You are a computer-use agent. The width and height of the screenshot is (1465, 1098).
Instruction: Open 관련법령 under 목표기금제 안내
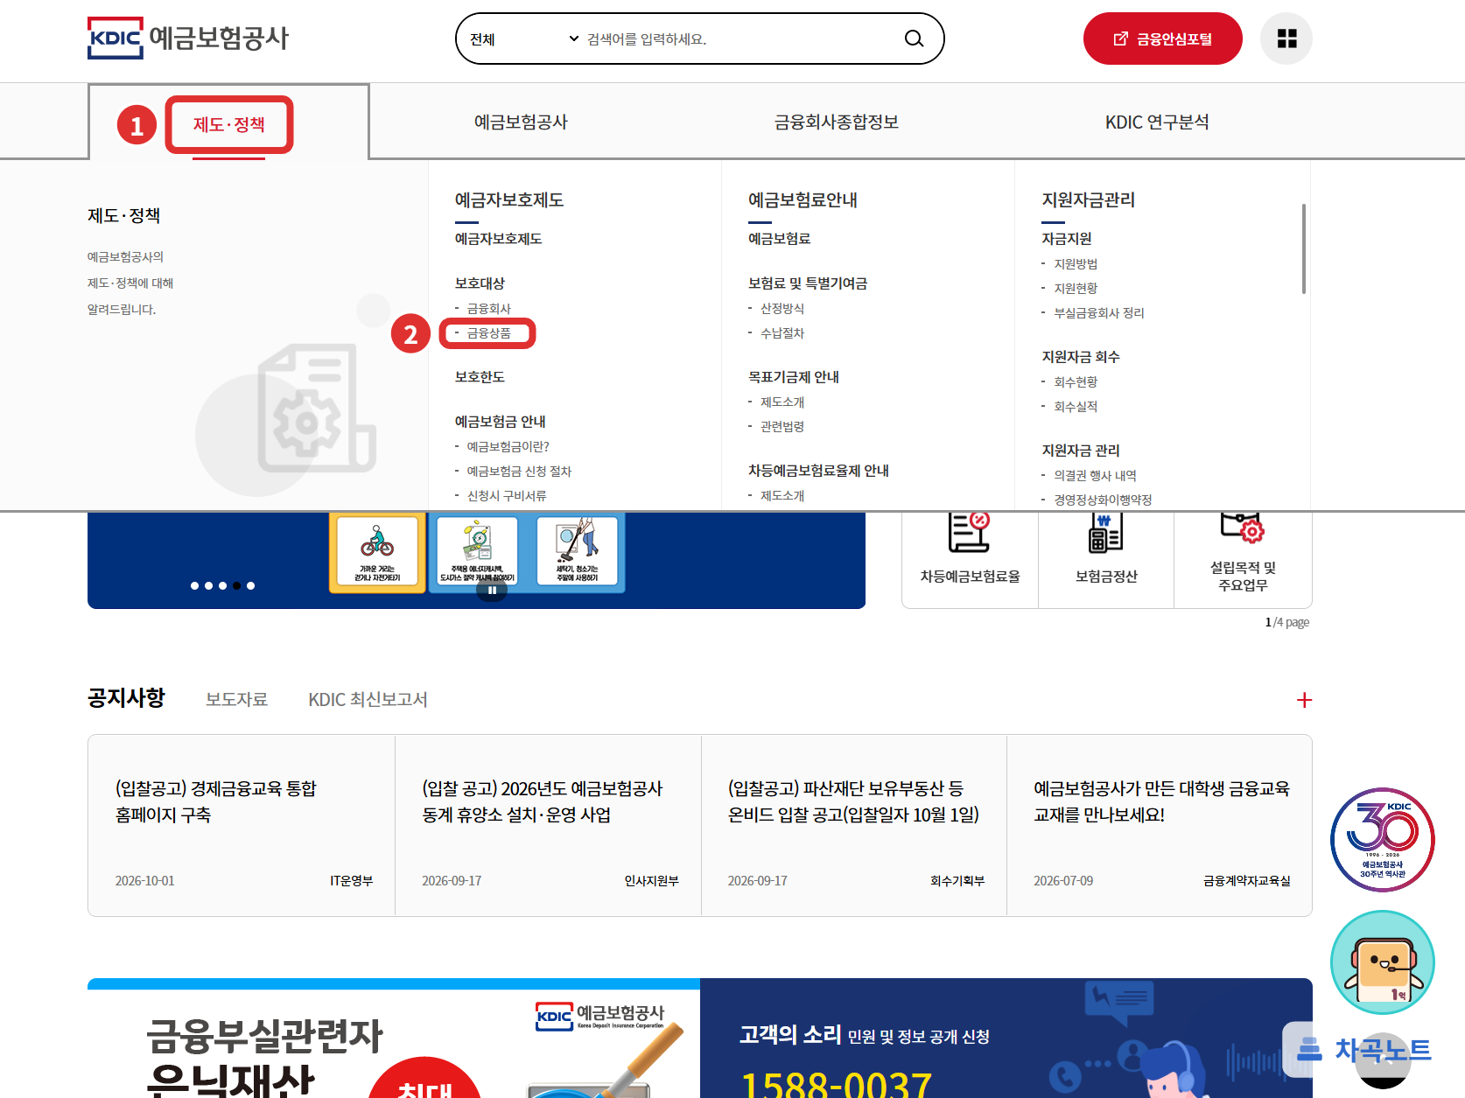pos(782,427)
